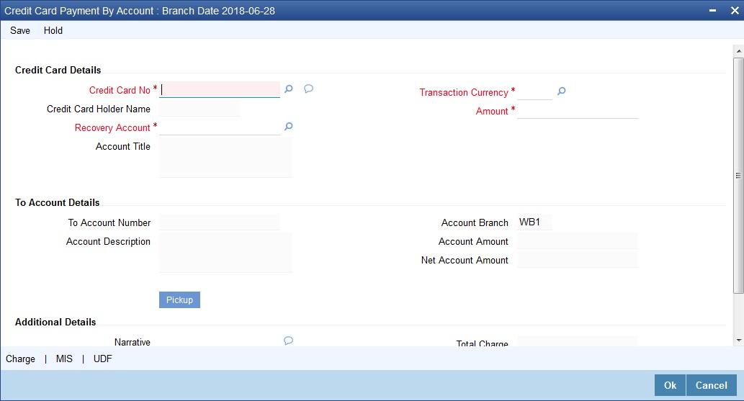Click the Net Account Amount field
744x401 pixels.
click(x=578, y=260)
